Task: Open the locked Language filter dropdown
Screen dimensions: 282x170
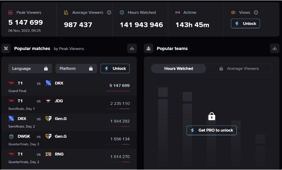Action: coord(30,69)
